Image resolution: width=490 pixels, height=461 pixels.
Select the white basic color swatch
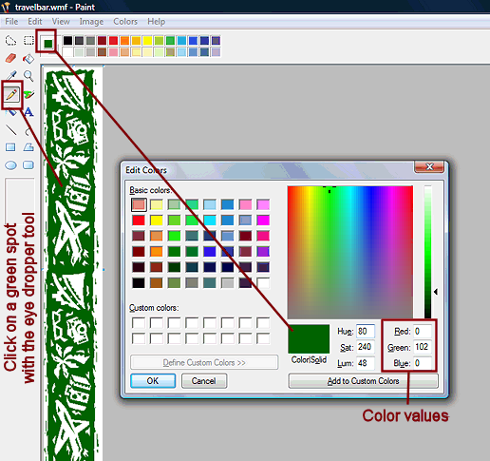(x=263, y=282)
